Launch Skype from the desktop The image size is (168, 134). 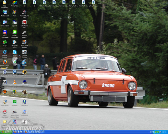[x=14, y=52]
